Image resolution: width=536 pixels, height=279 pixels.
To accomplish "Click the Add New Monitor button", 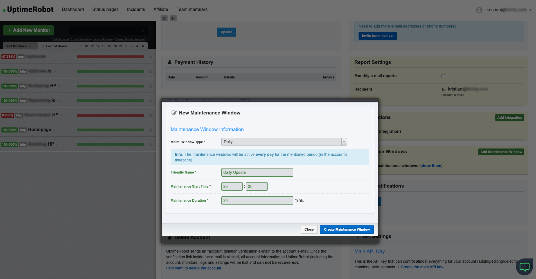I will click(28, 30).
